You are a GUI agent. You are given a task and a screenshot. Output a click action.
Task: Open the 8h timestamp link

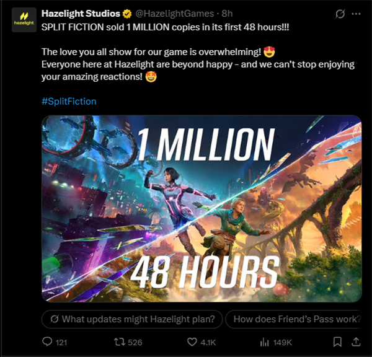pos(228,14)
